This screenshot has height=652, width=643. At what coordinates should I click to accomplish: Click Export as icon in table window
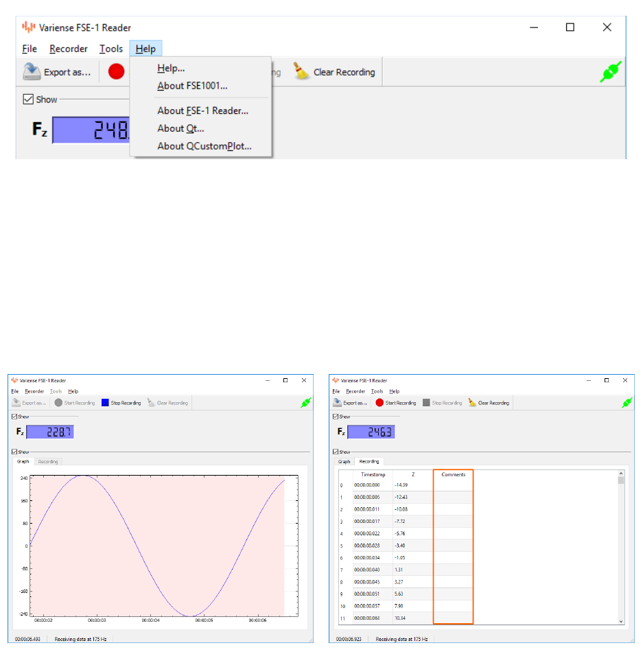pos(338,402)
